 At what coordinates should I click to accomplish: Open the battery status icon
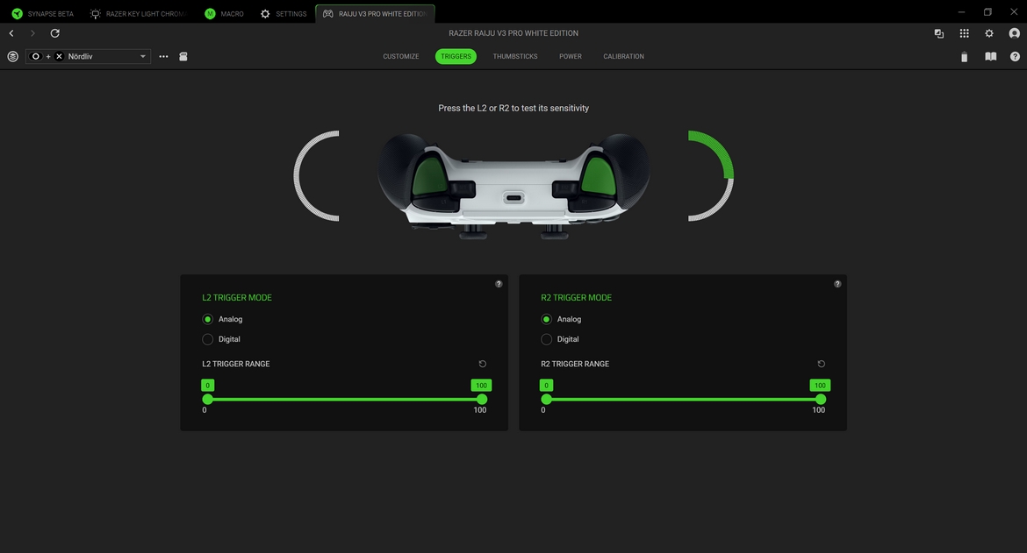[964, 57]
